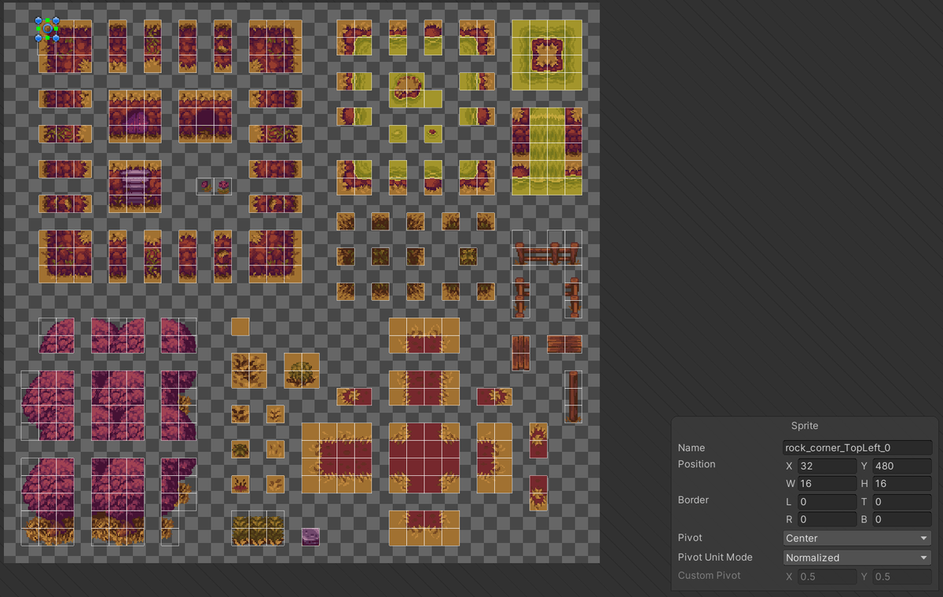943x597 pixels.
Task: Click the sprite Name field
Action: [x=857, y=448]
